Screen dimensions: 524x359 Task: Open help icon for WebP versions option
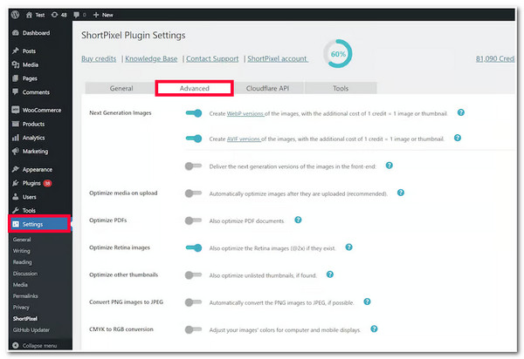point(461,112)
